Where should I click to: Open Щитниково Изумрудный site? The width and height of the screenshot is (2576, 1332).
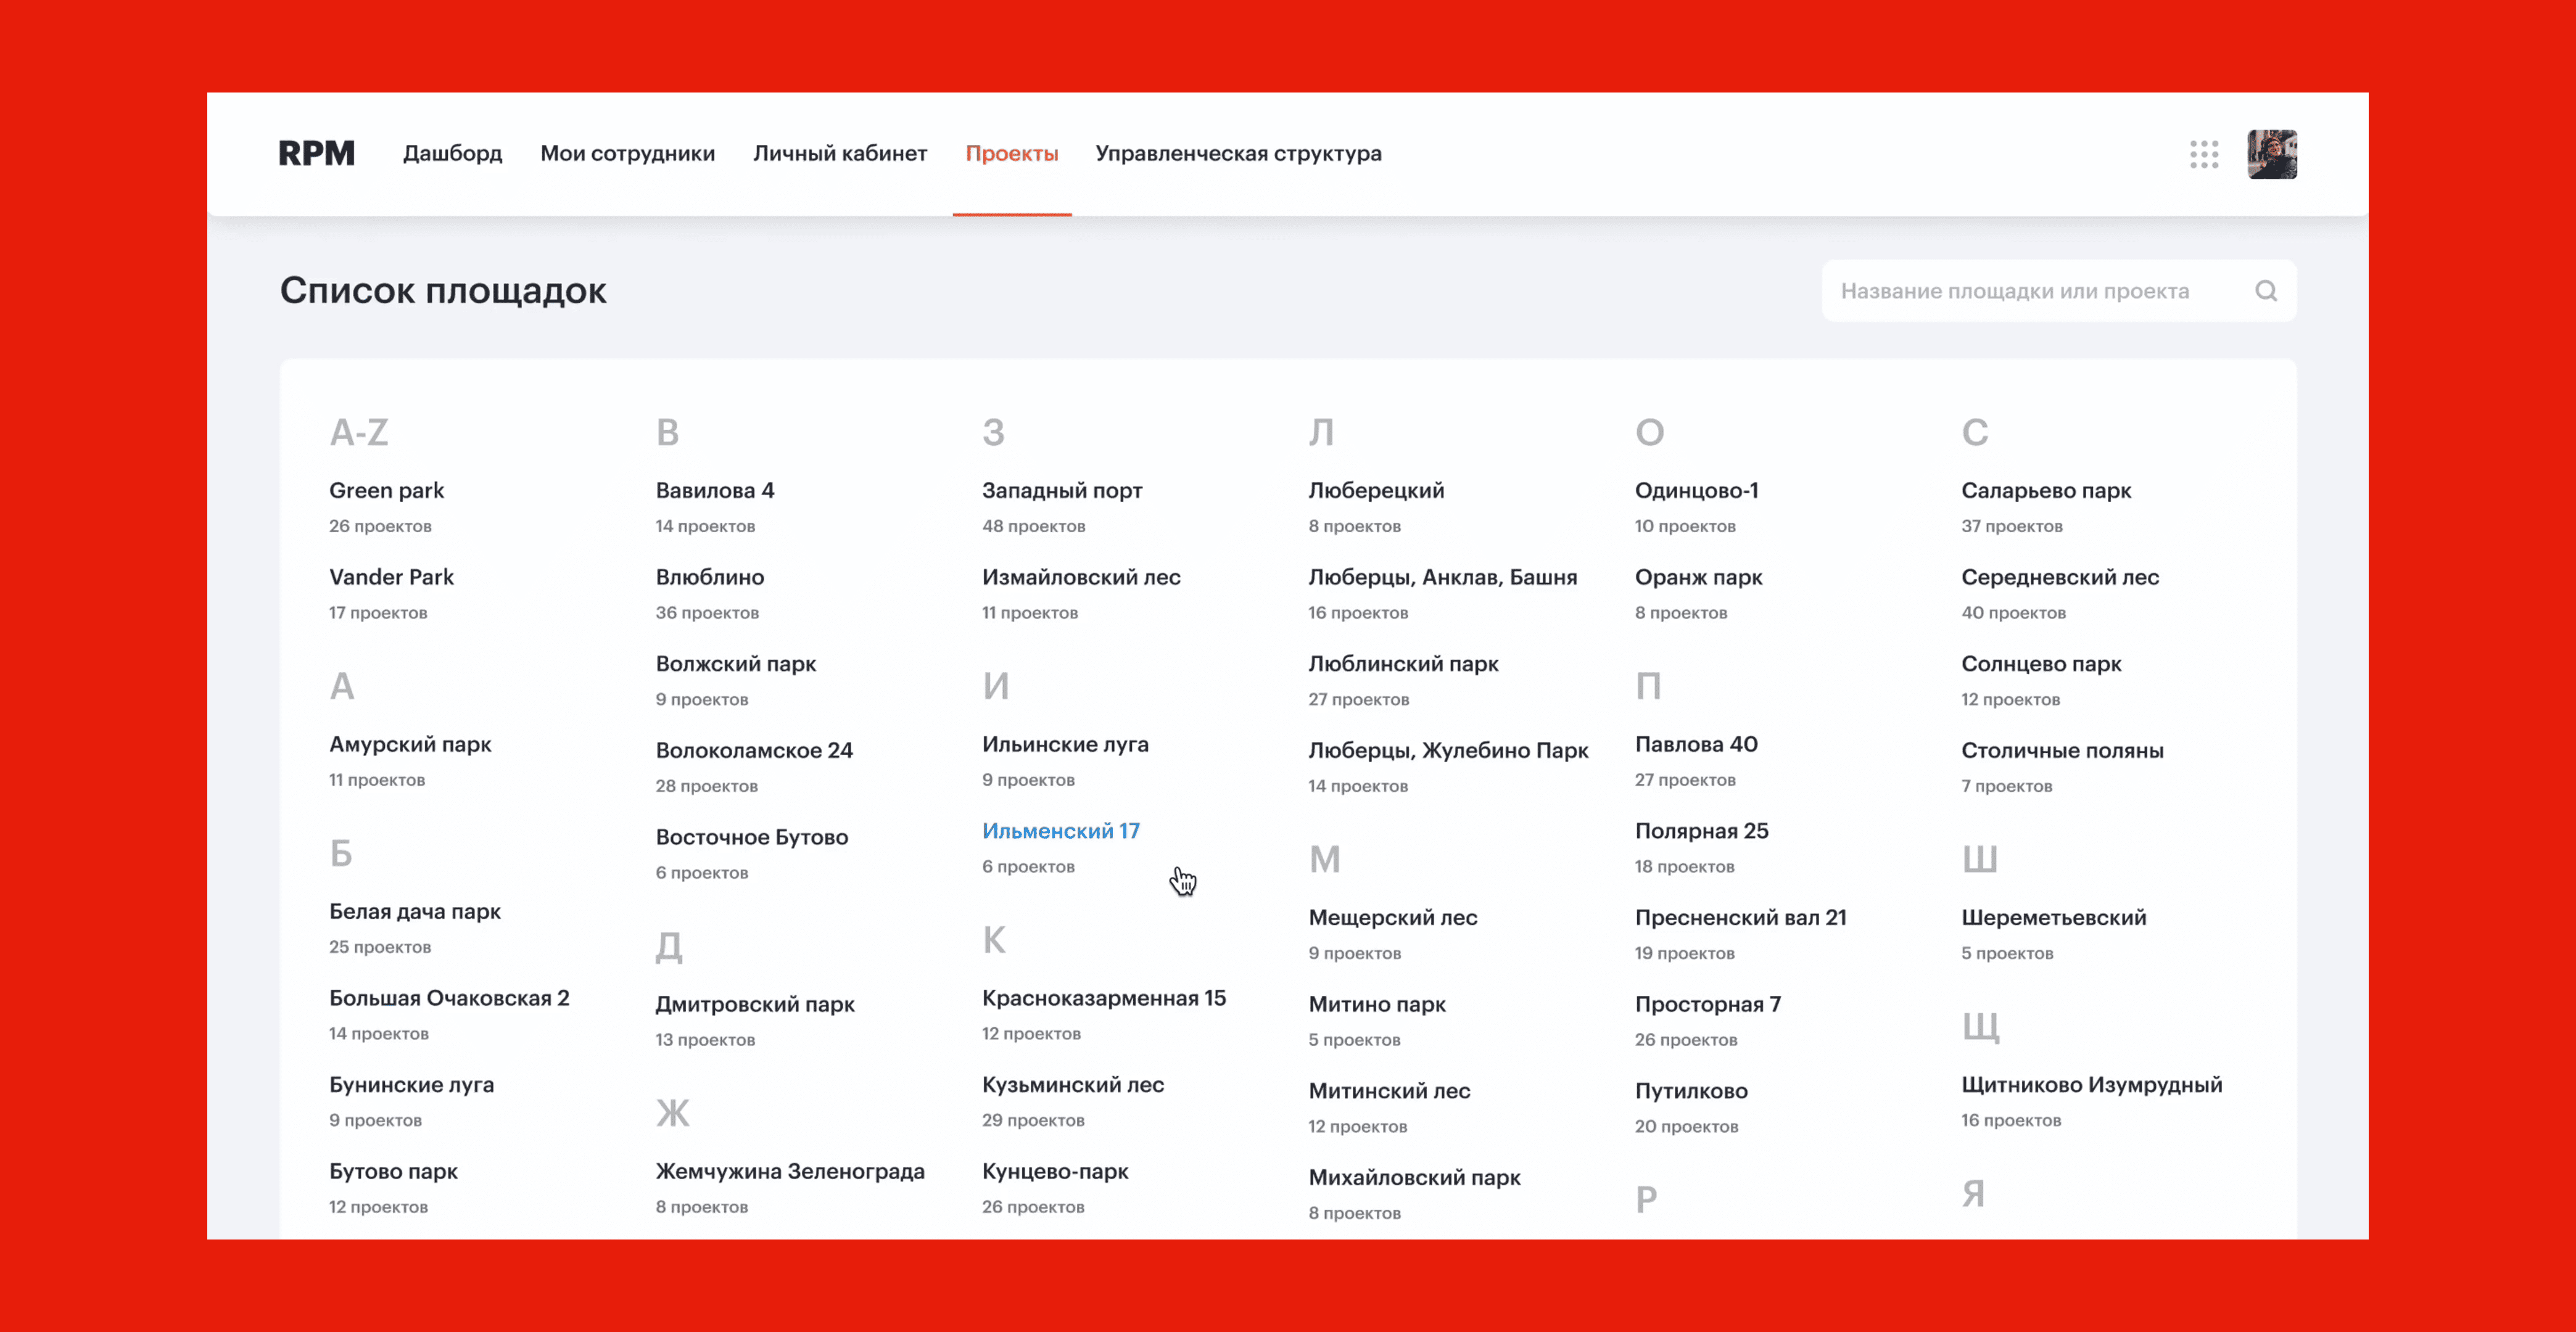[x=2091, y=1084]
